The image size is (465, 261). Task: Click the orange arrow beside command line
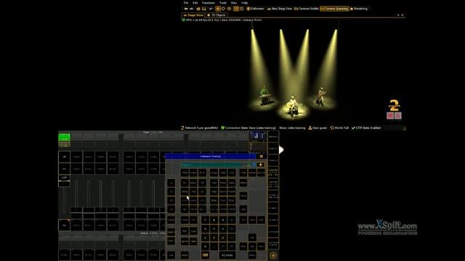[x=260, y=165]
